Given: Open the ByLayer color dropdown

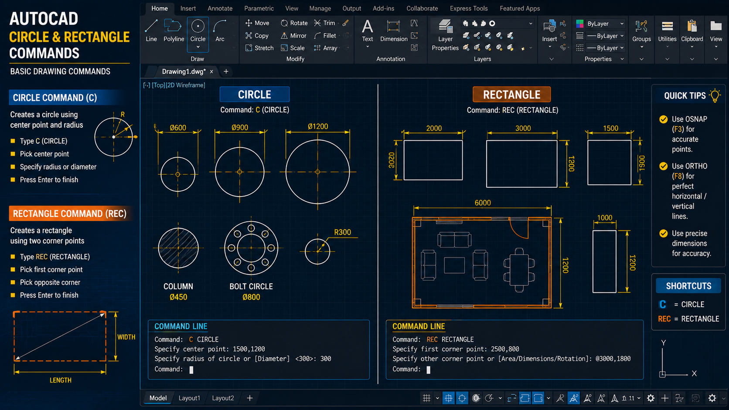Looking at the screenshot, I should point(605,24).
